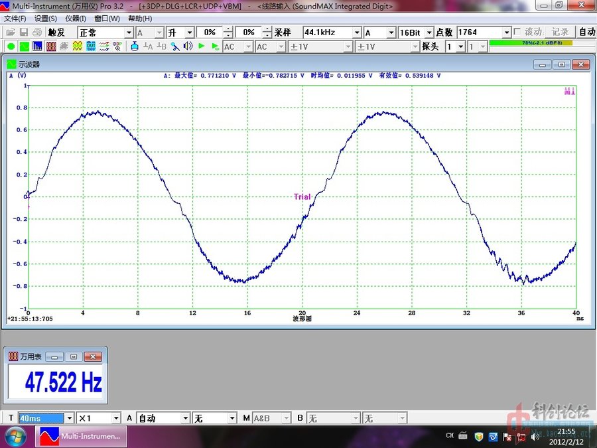Click the 47.522 Hz multimeter reading
The height and width of the screenshot is (448, 597).
[x=63, y=382]
